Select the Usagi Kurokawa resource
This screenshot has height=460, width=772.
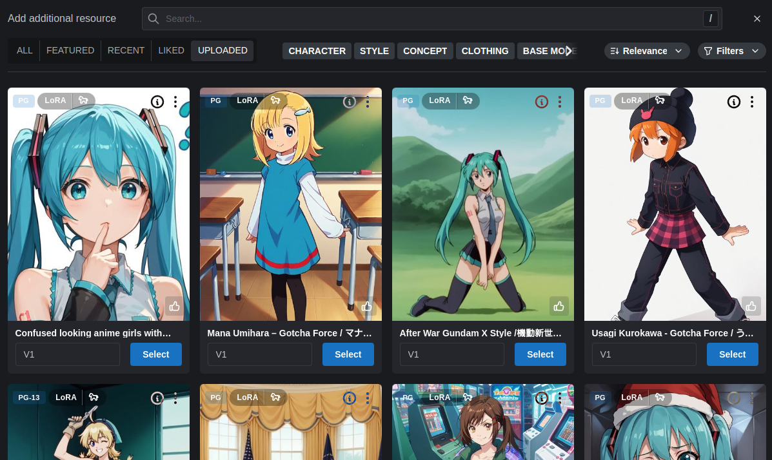pos(732,354)
